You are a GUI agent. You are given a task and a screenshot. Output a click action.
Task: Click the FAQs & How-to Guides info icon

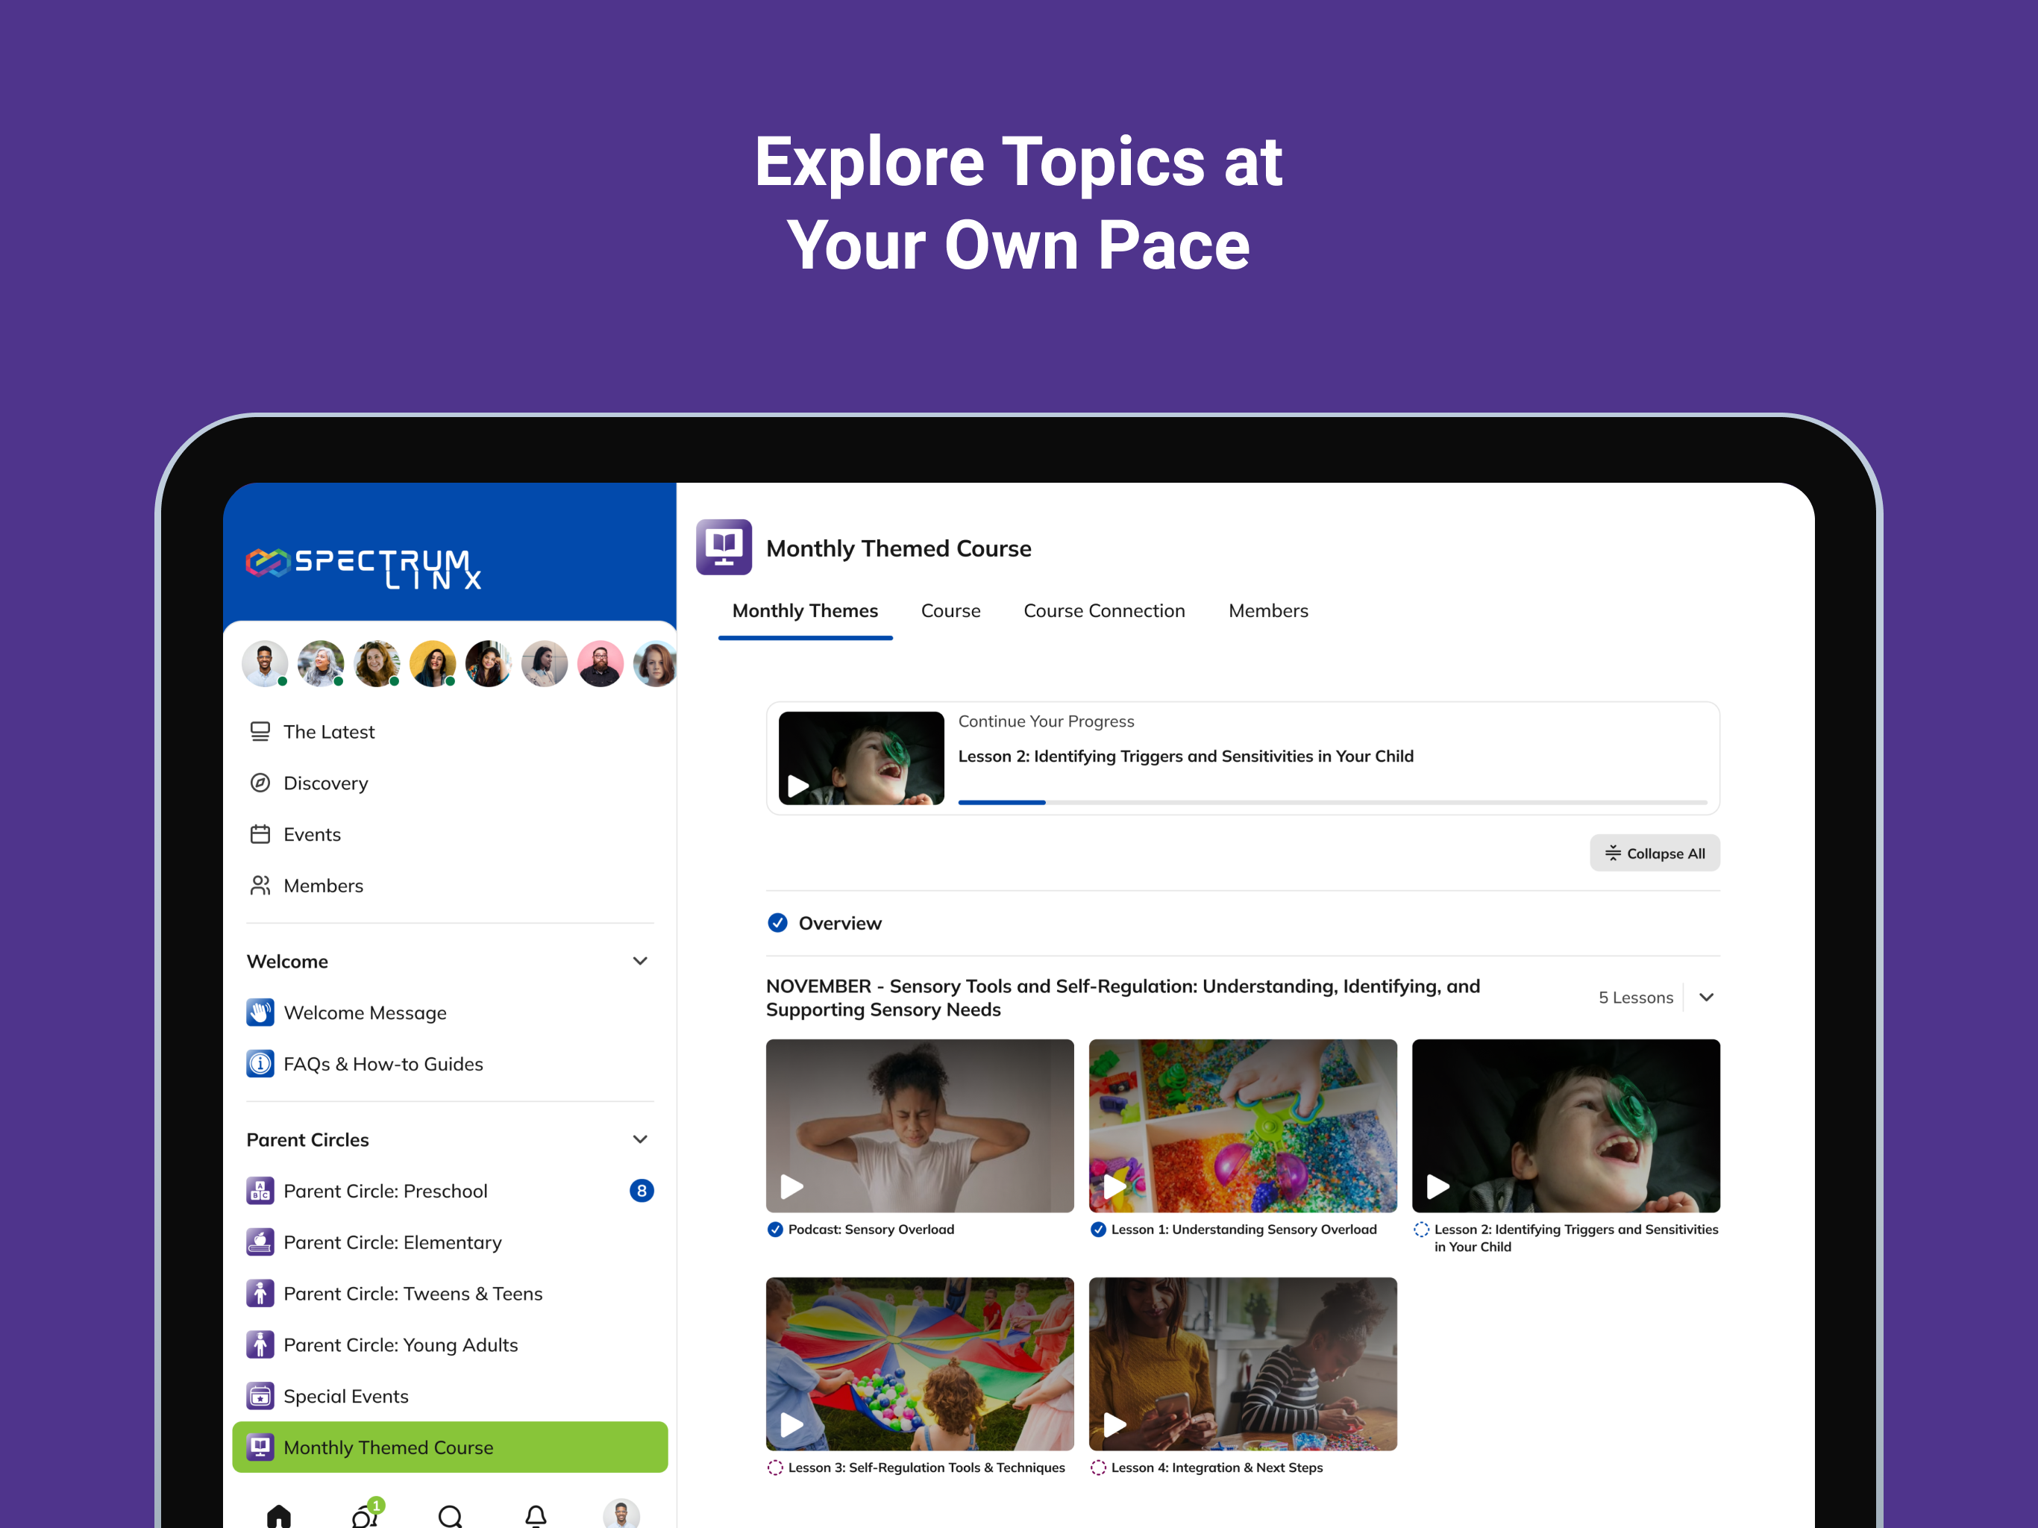pyautogui.click(x=260, y=1063)
